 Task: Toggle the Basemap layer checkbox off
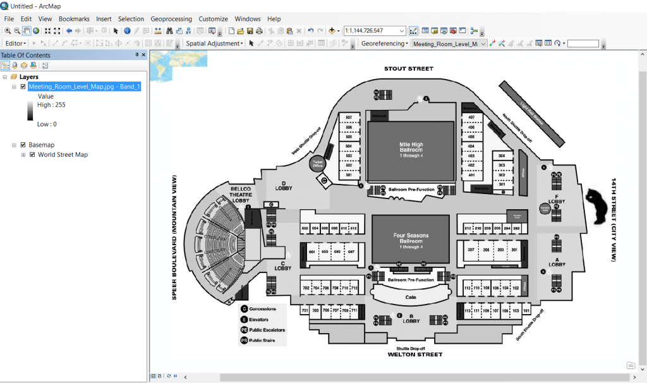pyautogui.click(x=23, y=145)
